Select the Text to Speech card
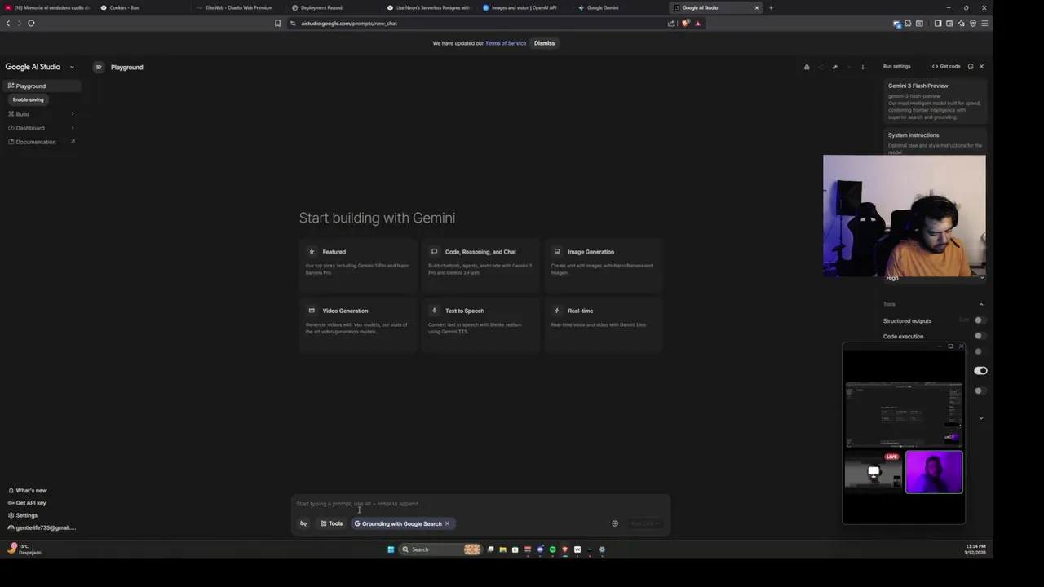This screenshot has width=1044, height=587. coord(480,324)
